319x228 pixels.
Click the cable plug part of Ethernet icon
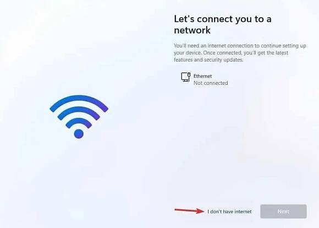189,74
